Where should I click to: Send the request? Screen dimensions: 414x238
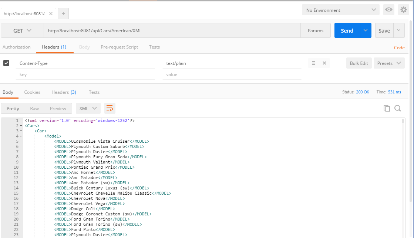tap(347, 30)
